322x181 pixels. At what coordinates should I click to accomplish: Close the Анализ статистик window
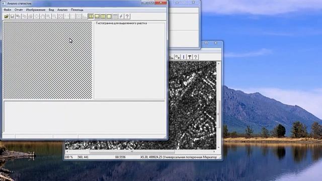(x=160, y=3)
